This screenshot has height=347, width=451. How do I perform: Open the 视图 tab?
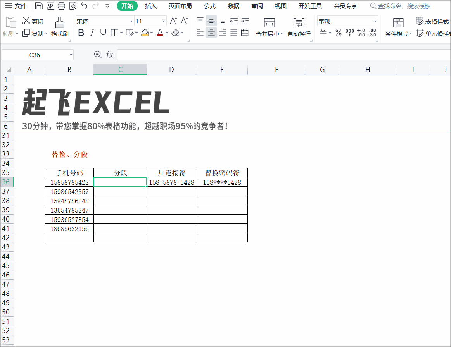click(280, 6)
